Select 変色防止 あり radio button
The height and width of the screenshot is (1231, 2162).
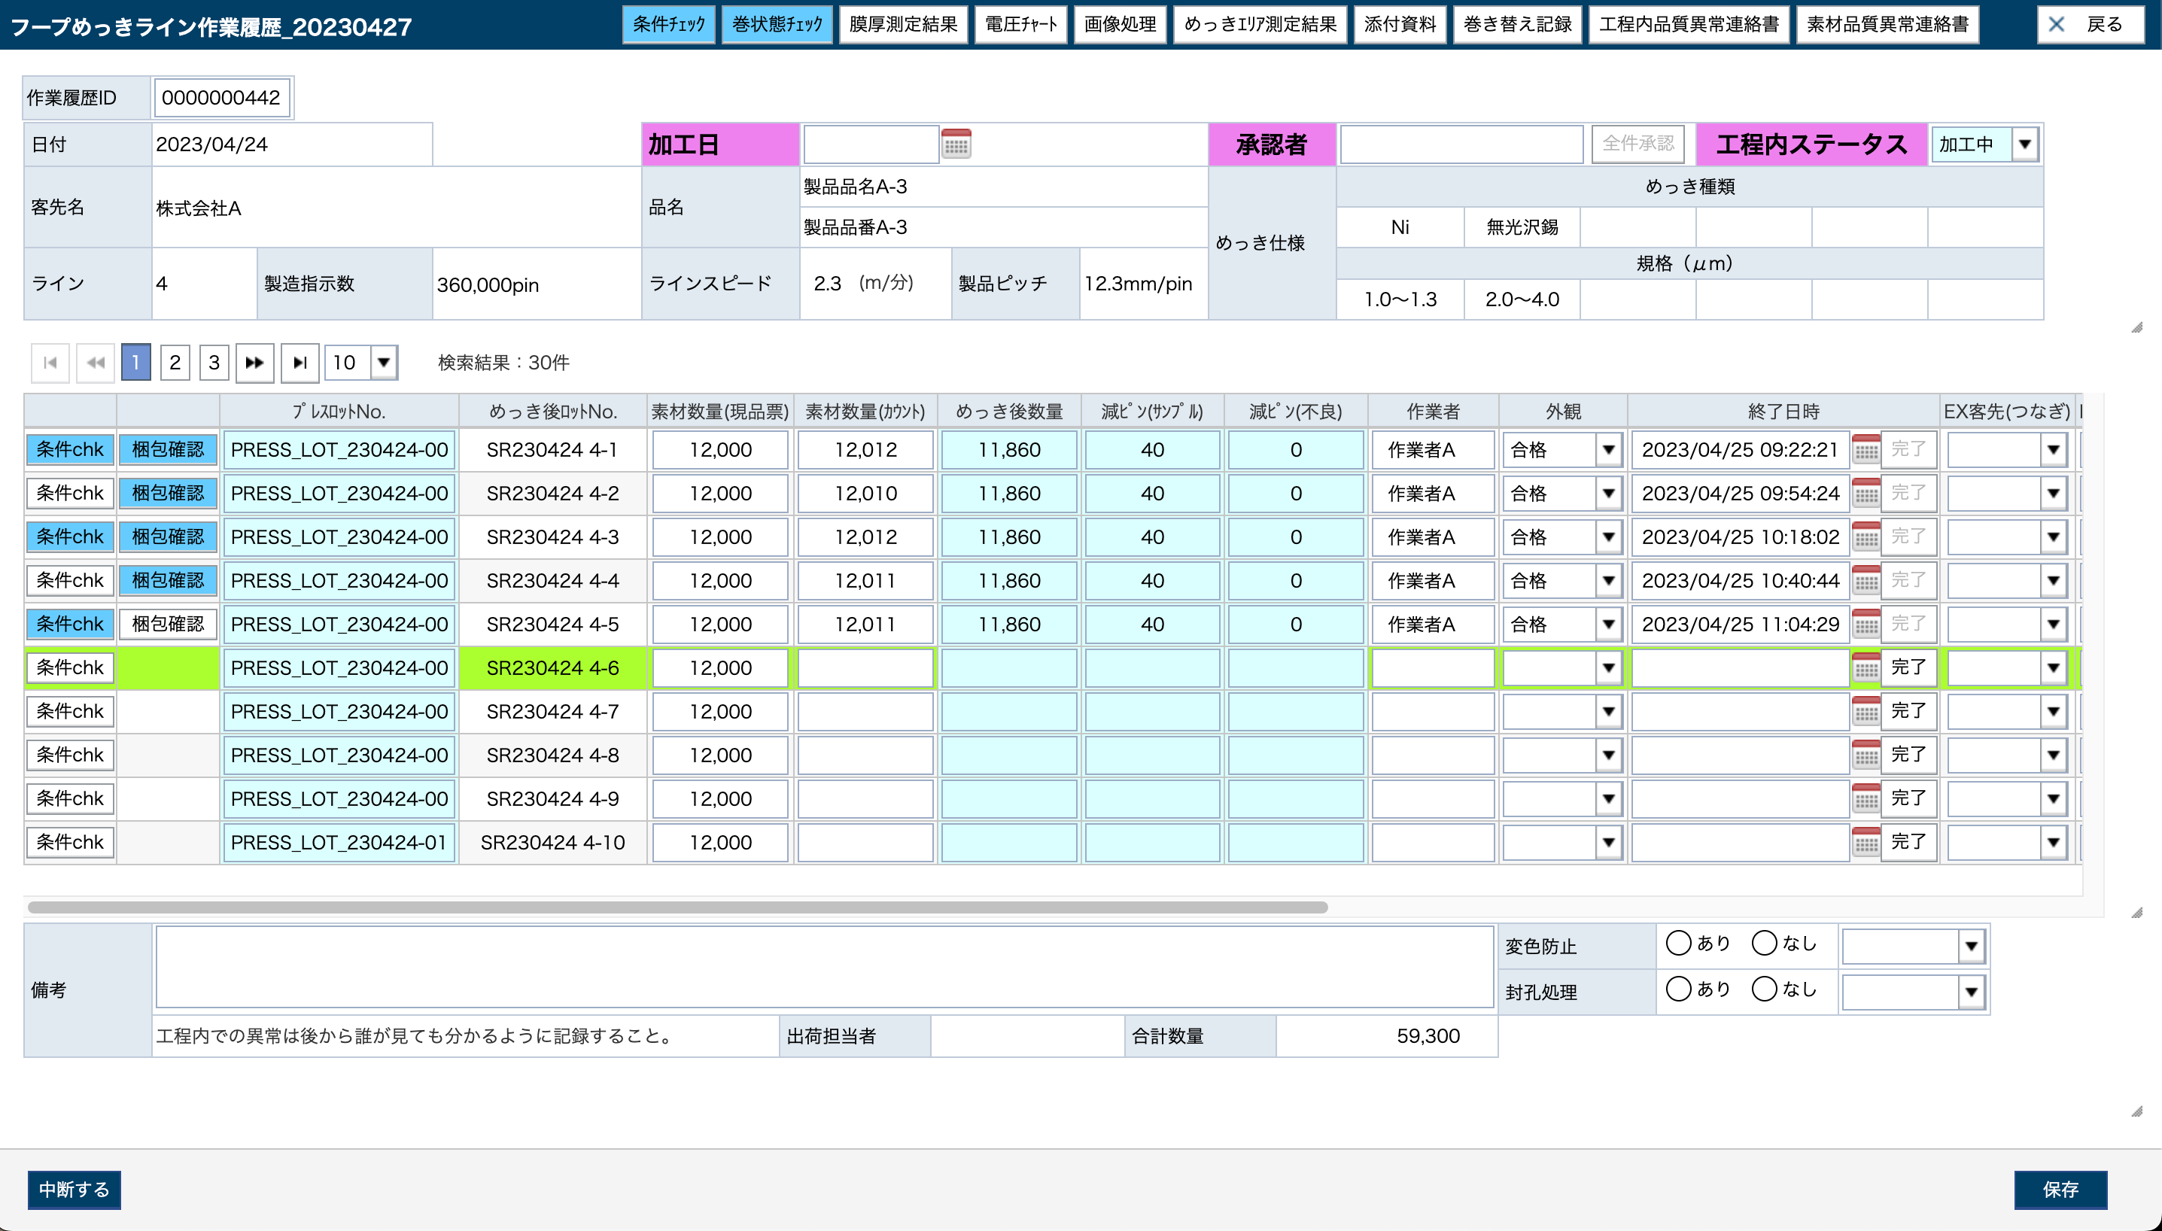[x=1677, y=943]
